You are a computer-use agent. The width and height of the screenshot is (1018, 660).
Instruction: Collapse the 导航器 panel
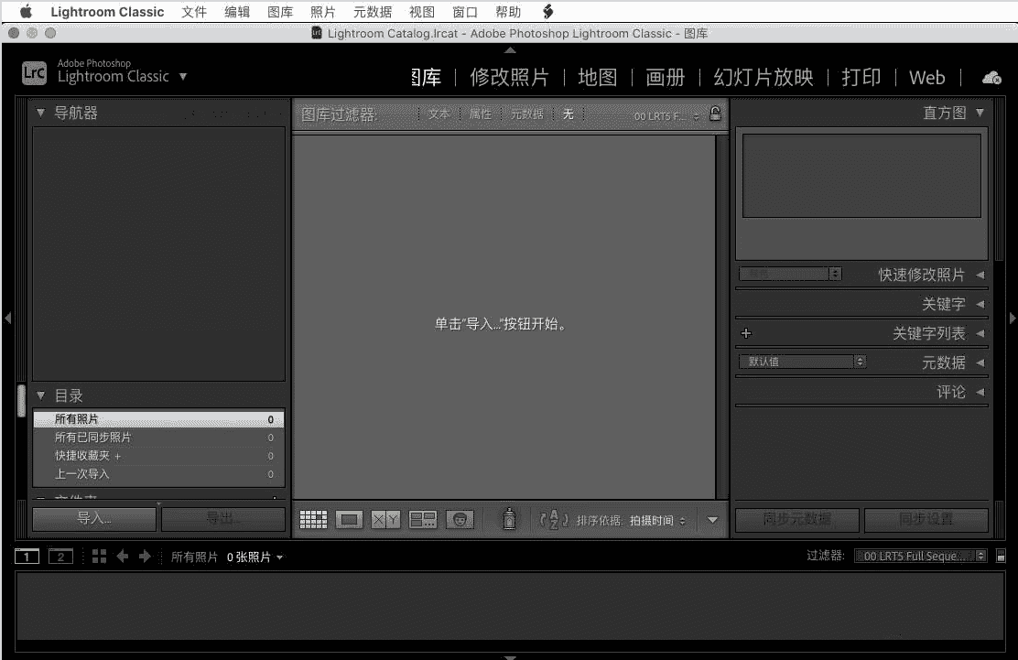point(40,113)
